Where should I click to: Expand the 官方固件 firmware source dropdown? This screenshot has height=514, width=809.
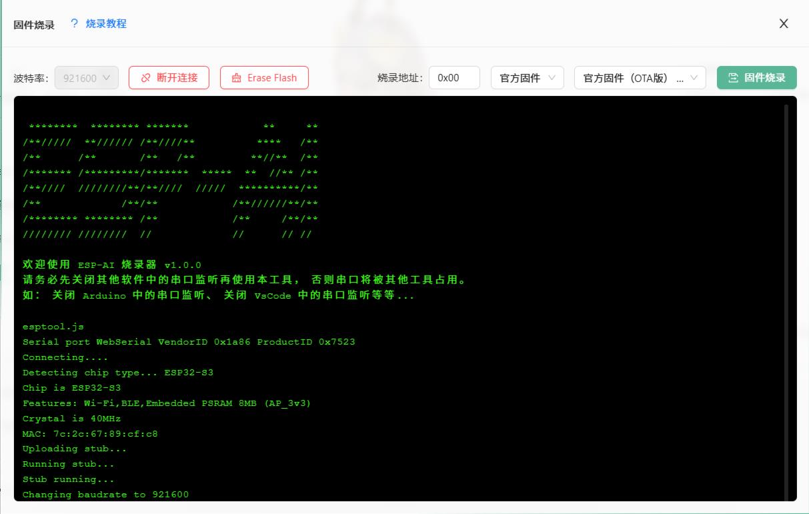pos(527,77)
